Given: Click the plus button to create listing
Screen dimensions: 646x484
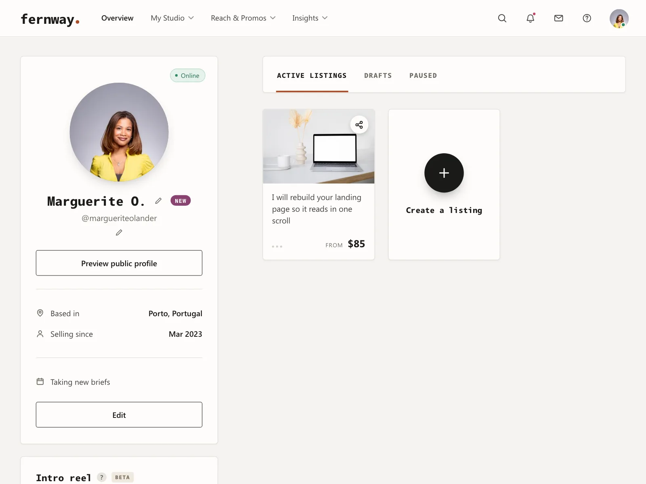Looking at the screenshot, I should pos(444,173).
